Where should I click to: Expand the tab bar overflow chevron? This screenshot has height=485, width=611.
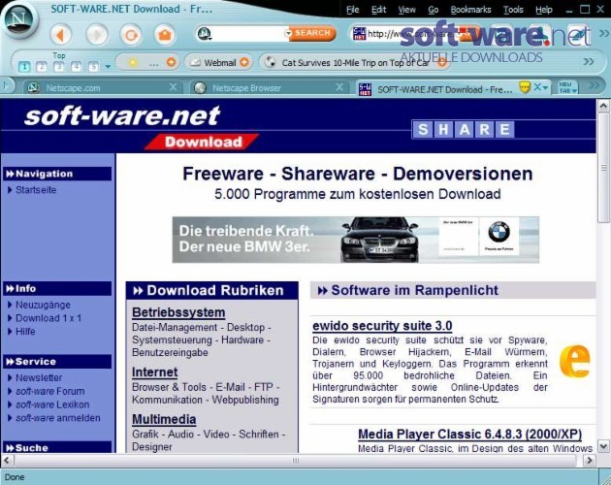click(x=595, y=84)
